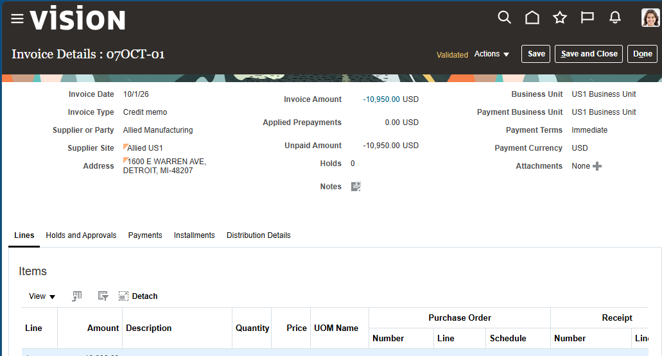
Task: Switch to Holds and Approvals tab
Action: click(81, 235)
